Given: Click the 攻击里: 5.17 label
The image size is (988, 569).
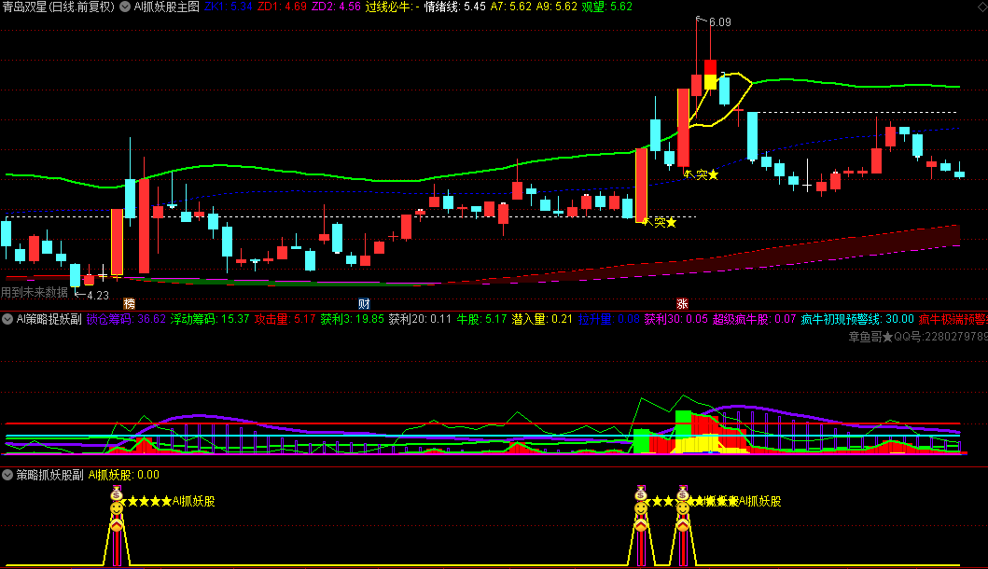Looking at the screenshot, I should point(285,319).
